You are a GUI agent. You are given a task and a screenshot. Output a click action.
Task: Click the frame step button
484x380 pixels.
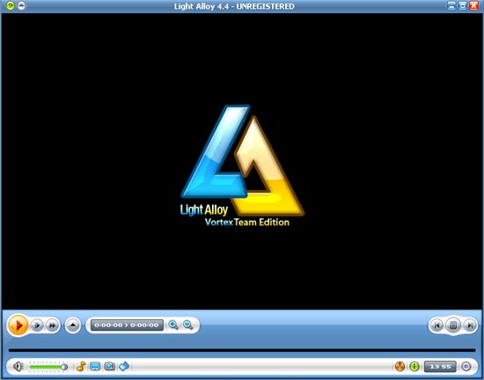tap(37, 325)
